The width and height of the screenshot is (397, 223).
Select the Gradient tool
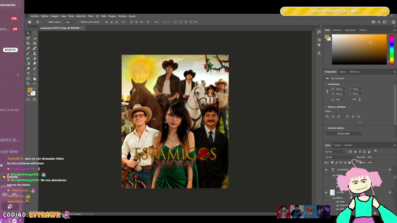28,63
